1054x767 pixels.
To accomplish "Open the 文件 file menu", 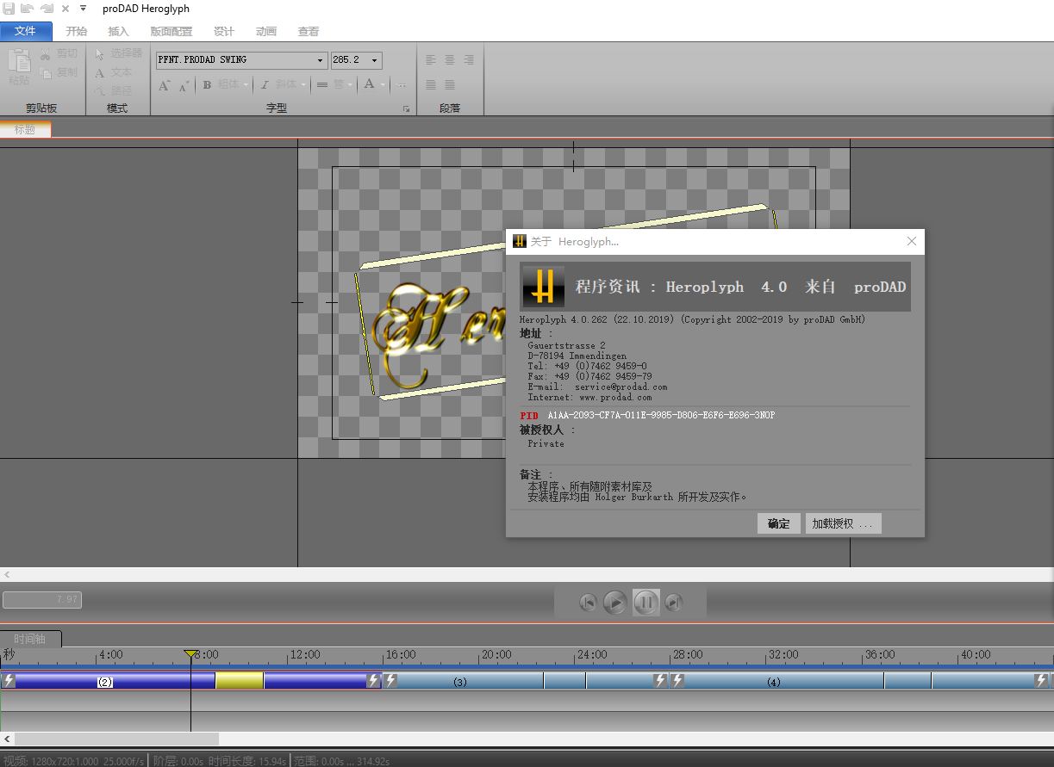I will [26, 31].
